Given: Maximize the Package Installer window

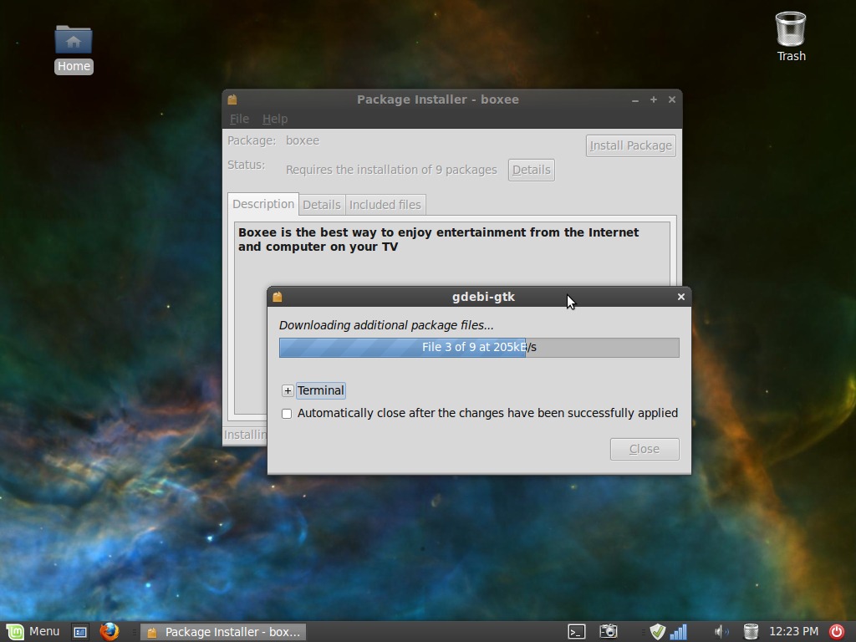Looking at the screenshot, I should pos(654,99).
